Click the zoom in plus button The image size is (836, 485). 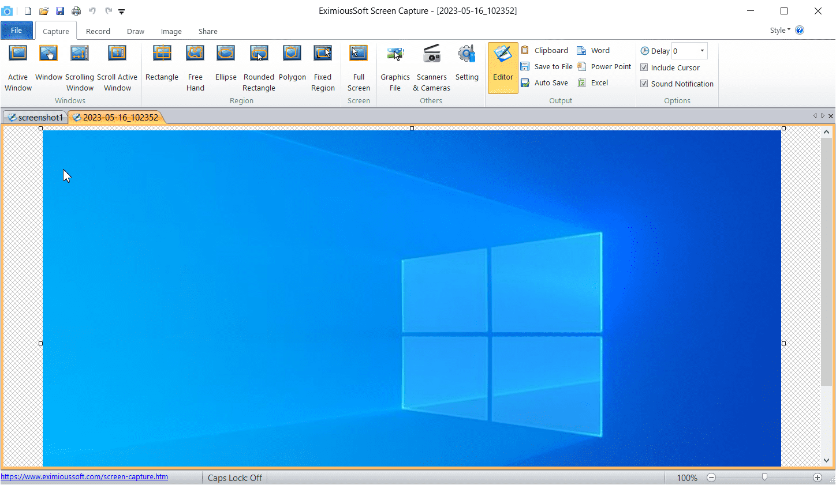818,478
